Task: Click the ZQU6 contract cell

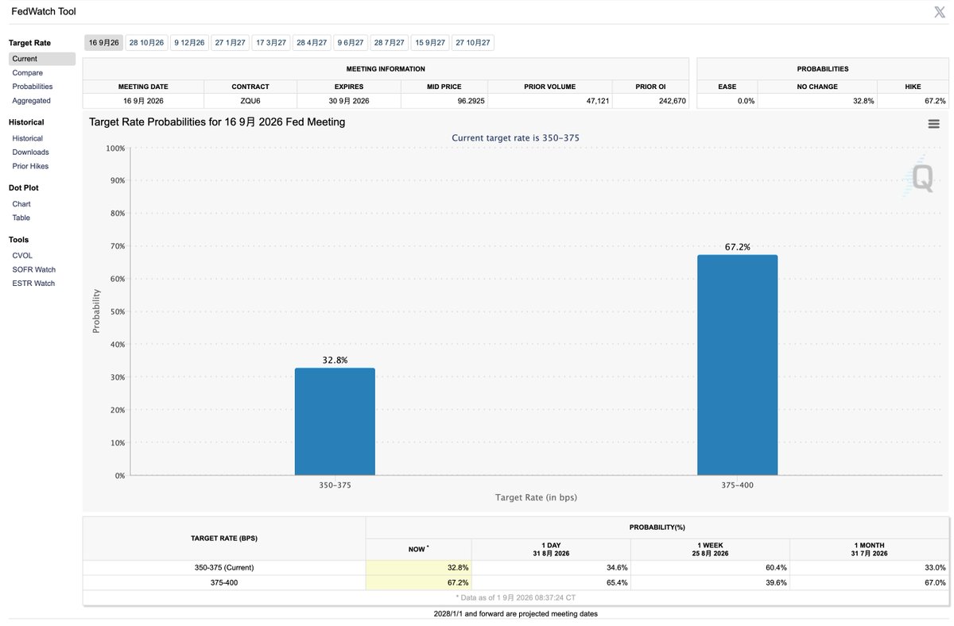Action: (x=250, y=101)
